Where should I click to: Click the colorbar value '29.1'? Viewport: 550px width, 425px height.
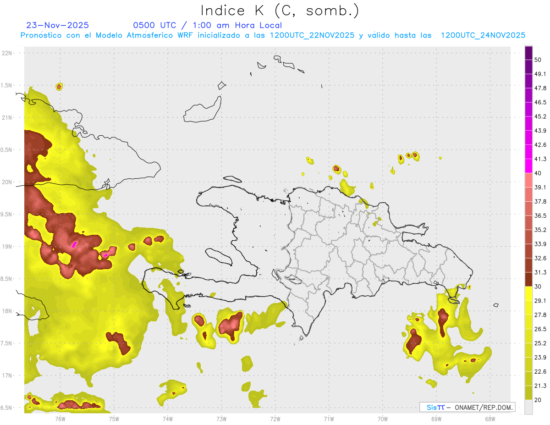[540, 301]
